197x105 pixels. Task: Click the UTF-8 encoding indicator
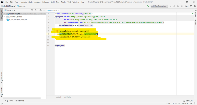tap(178, 103)
